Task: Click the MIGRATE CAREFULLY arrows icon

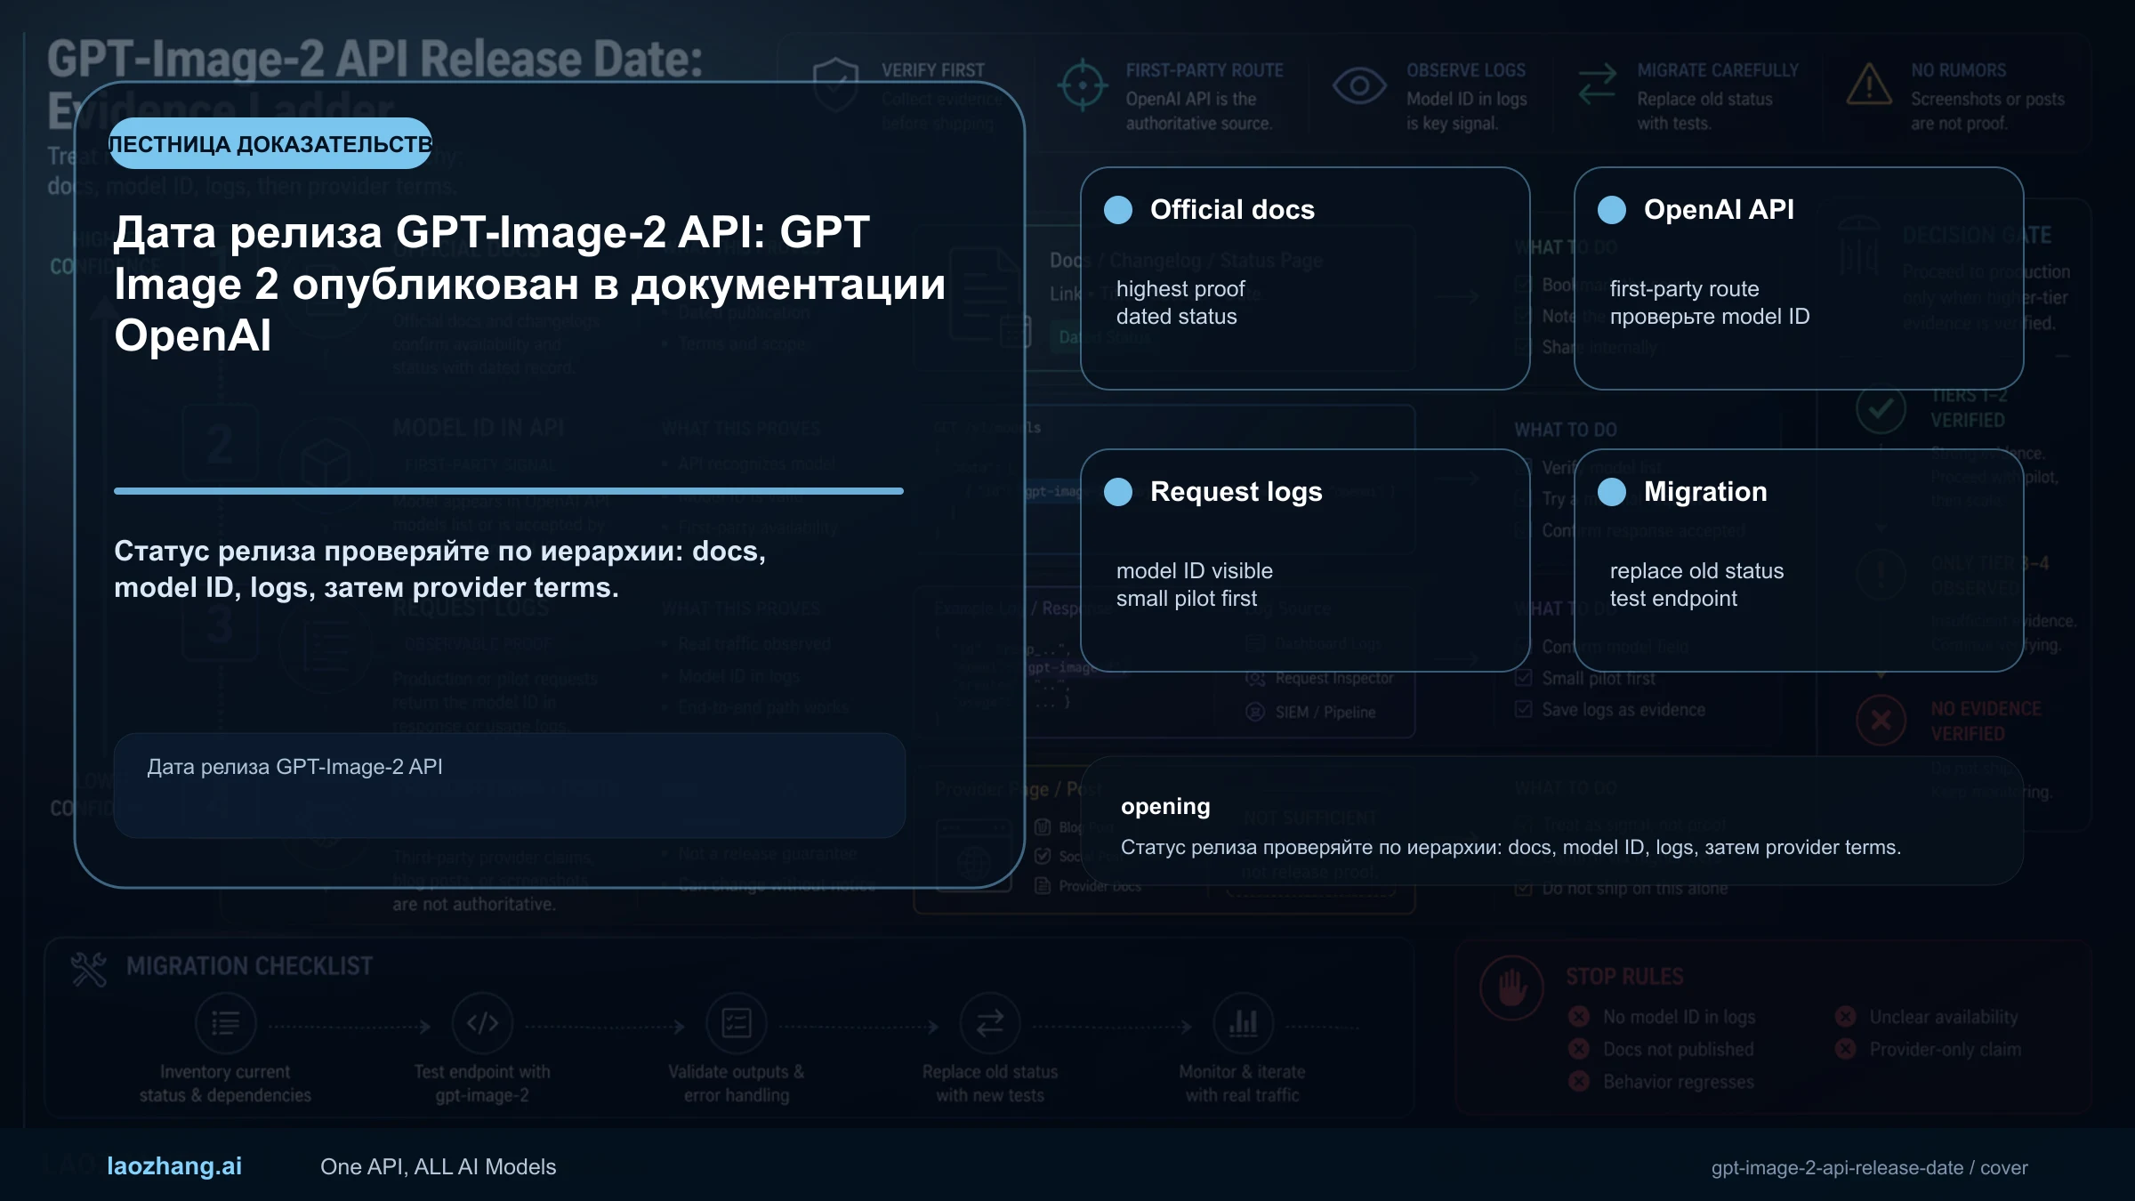Action: point(1597,85)
